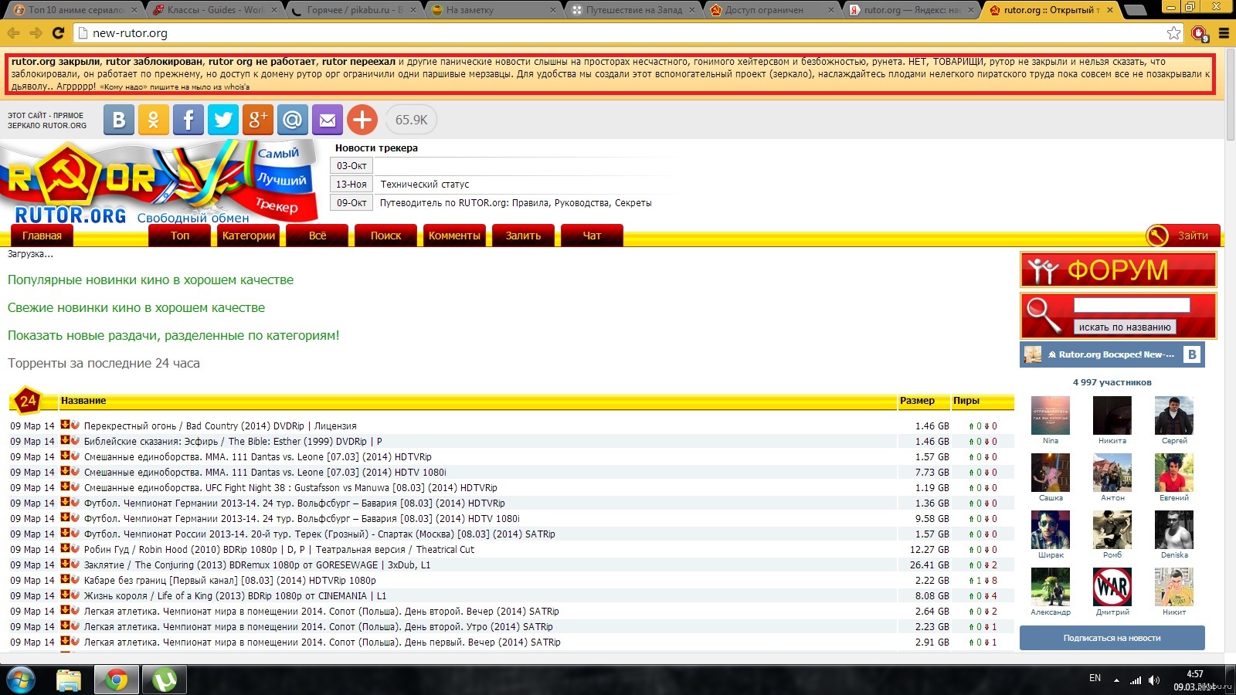This screenshot has width=1236, height=695.
Task: Open 'Путеводитель по RUTOR.org' news link
Action: [515, 203]
